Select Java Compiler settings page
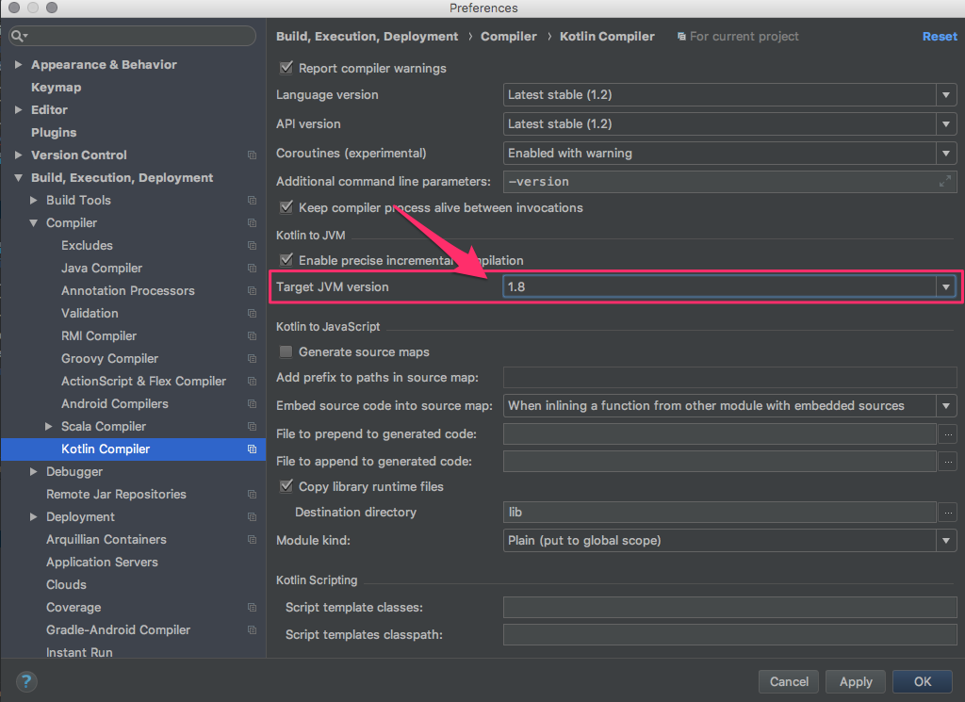Screen dimensions: 965x702 point(102,269)
